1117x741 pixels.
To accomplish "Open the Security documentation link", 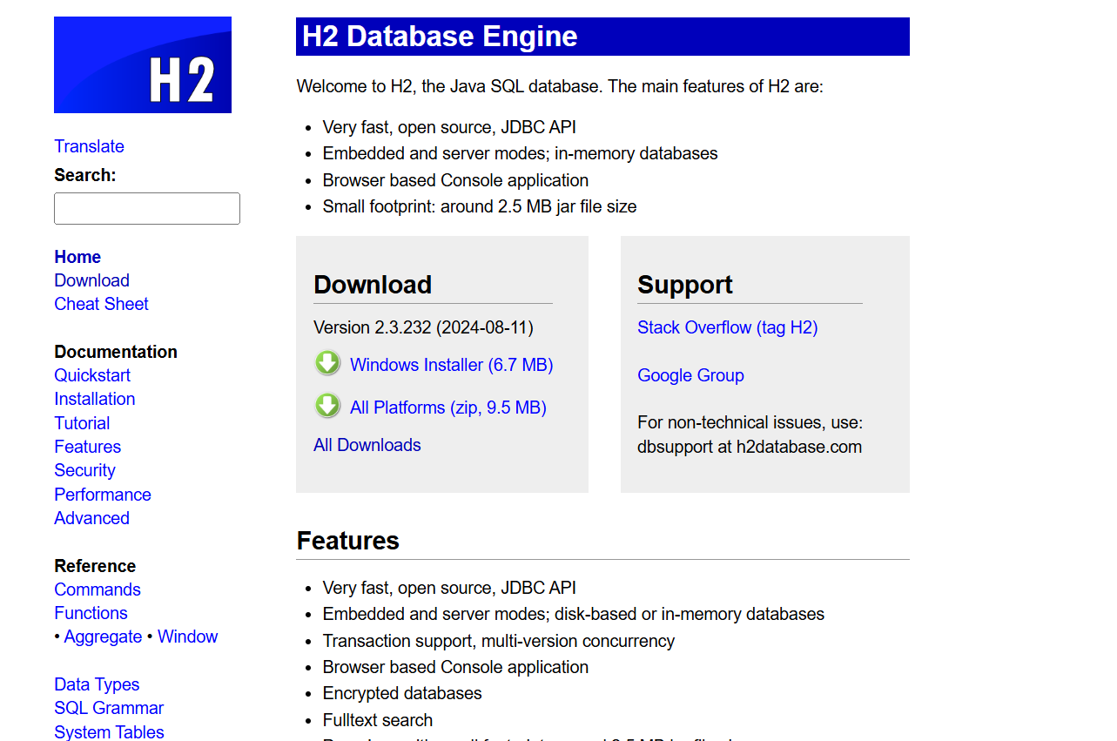I will tap(84, 470).
